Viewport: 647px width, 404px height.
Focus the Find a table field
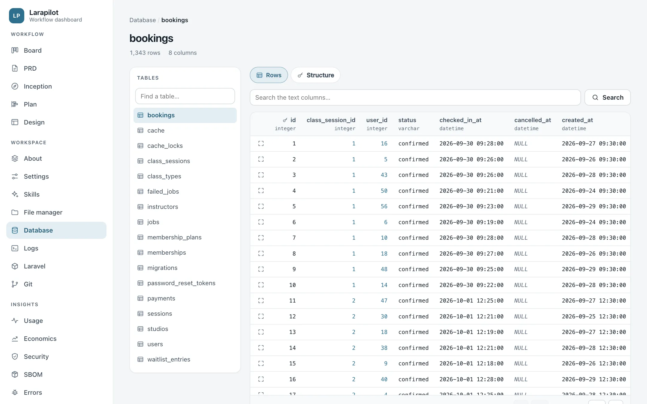pyautogui.click(x=185, y=96)
